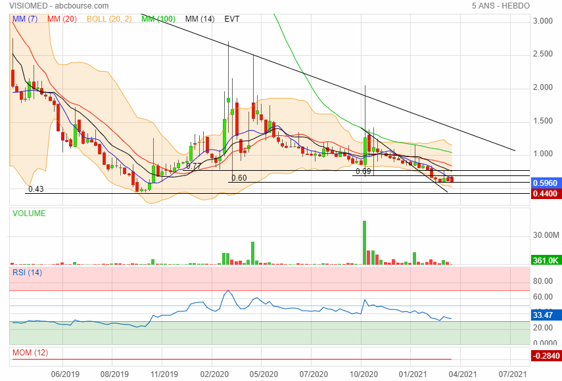Click the EVT legend label
This screenshot has height=381, width=562.
[232, 19]
